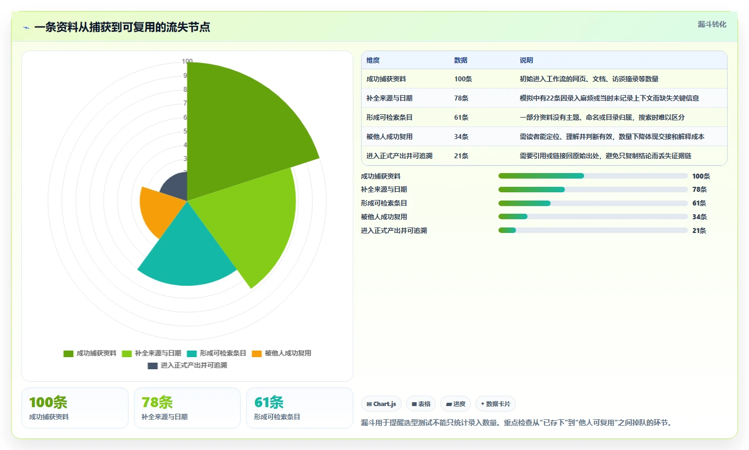Toggle the 被他人成功复用 legend swatch
This screenshot has width=749, height=450.
(x=257, y=353)
